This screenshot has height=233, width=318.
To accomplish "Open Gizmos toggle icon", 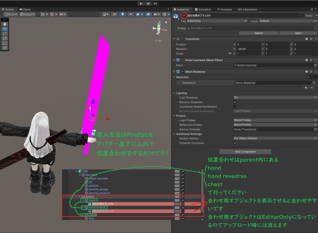I will [165, 14].
